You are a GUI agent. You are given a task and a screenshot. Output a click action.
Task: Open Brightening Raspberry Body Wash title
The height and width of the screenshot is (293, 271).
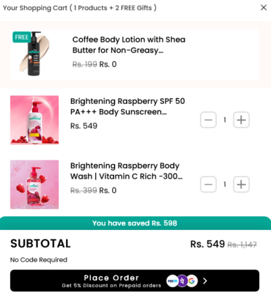[x=126, y=171]
